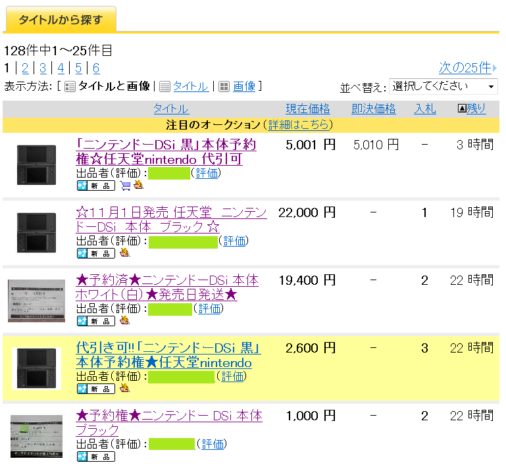This screenshot has width=506, height=467.
Task: Click the タイトルから探す tab
Action: coord(61,19)
